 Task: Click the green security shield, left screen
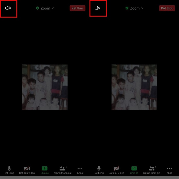tap(37, 8)
